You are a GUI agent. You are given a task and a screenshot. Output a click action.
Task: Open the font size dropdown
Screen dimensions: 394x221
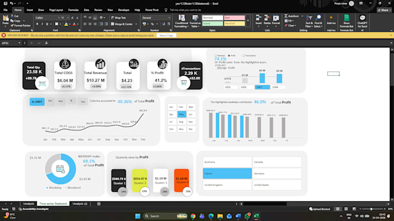[68, 18]
